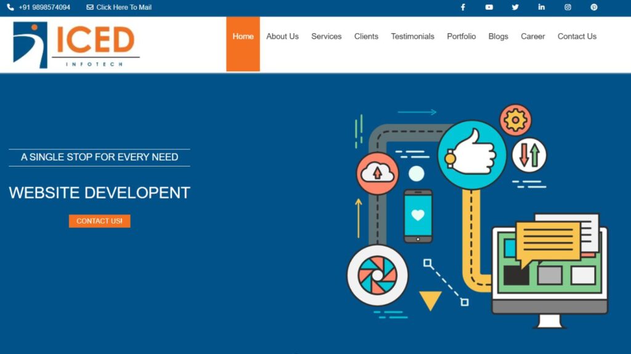Click the 'Click Here To Mail' link
The width and height of the screenshot is (631, 354).
pos(124,7)
